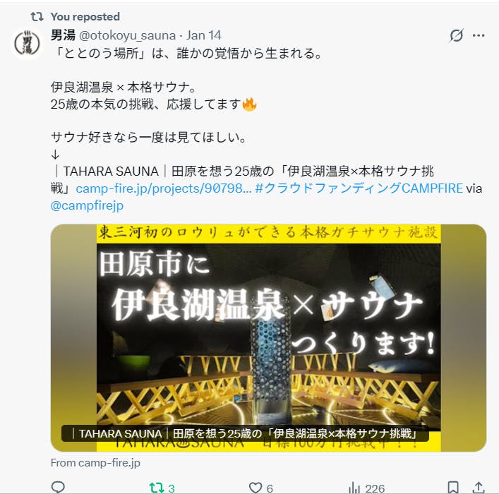Viewport: 499px width, 494px height.
Task: Open the Jan 14 post timestamp
Action: tap(204, 35)
